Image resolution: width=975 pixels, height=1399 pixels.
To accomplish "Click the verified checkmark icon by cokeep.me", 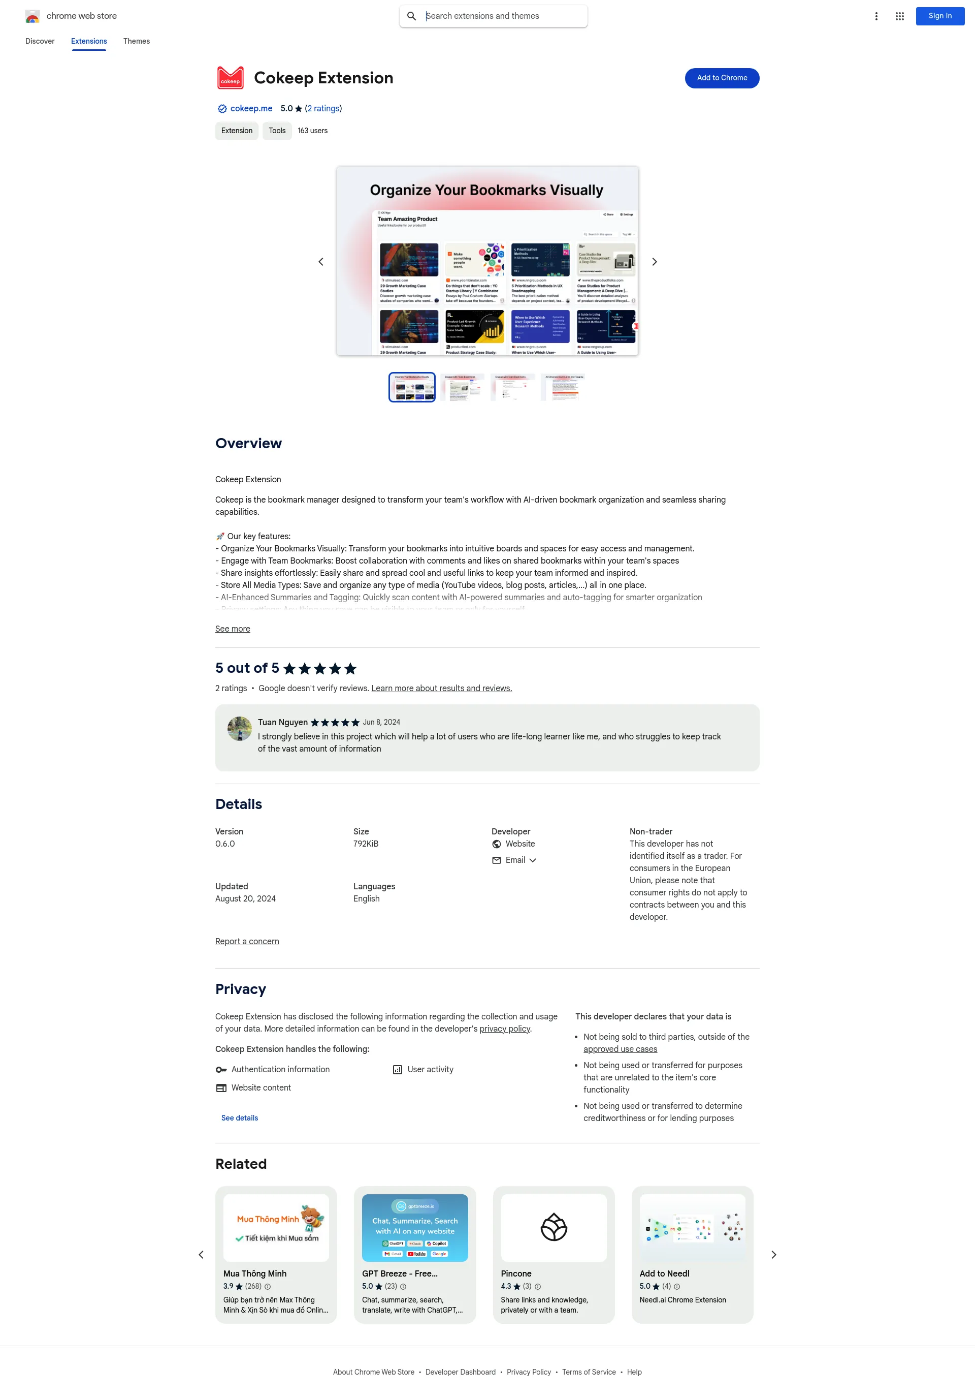I will pyautogui.click(x=221, y=108).
